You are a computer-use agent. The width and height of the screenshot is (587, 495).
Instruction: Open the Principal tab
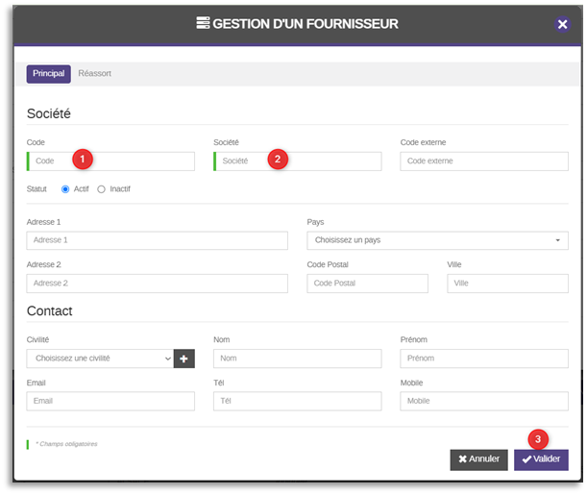pyautogui.click(x=48, y=74)
